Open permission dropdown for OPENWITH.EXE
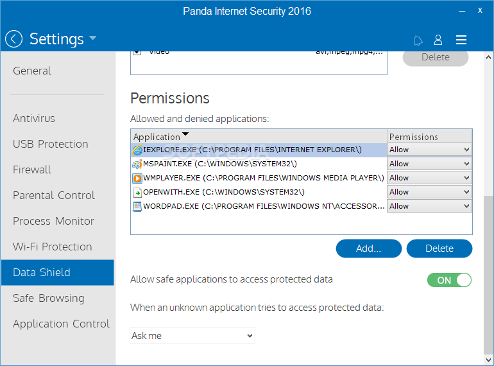The image size is (494, 366). [x=429, y=192]
